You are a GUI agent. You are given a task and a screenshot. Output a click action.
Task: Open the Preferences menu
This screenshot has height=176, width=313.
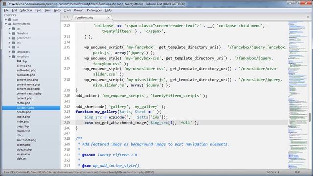point(94,10)
